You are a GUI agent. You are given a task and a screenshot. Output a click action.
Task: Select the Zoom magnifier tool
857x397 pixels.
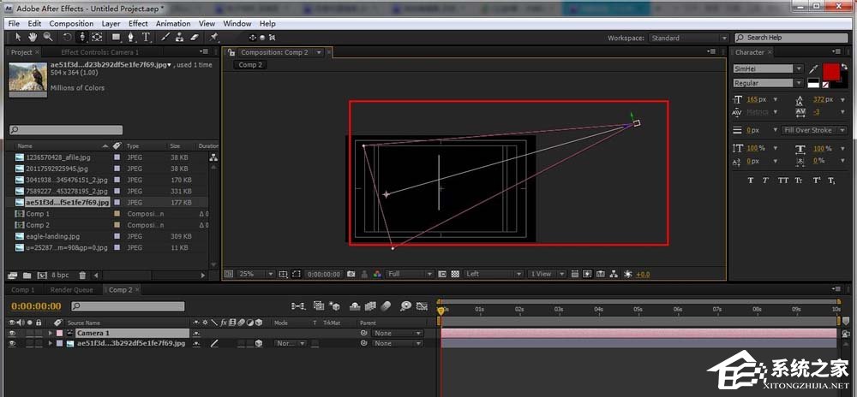[46, 38]
